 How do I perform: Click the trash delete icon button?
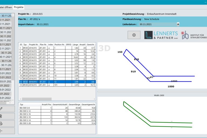pos(7,116)
